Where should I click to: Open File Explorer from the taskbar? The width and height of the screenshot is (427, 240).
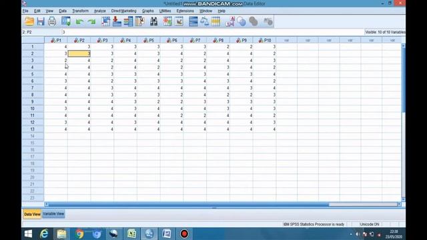pos(61,234)
